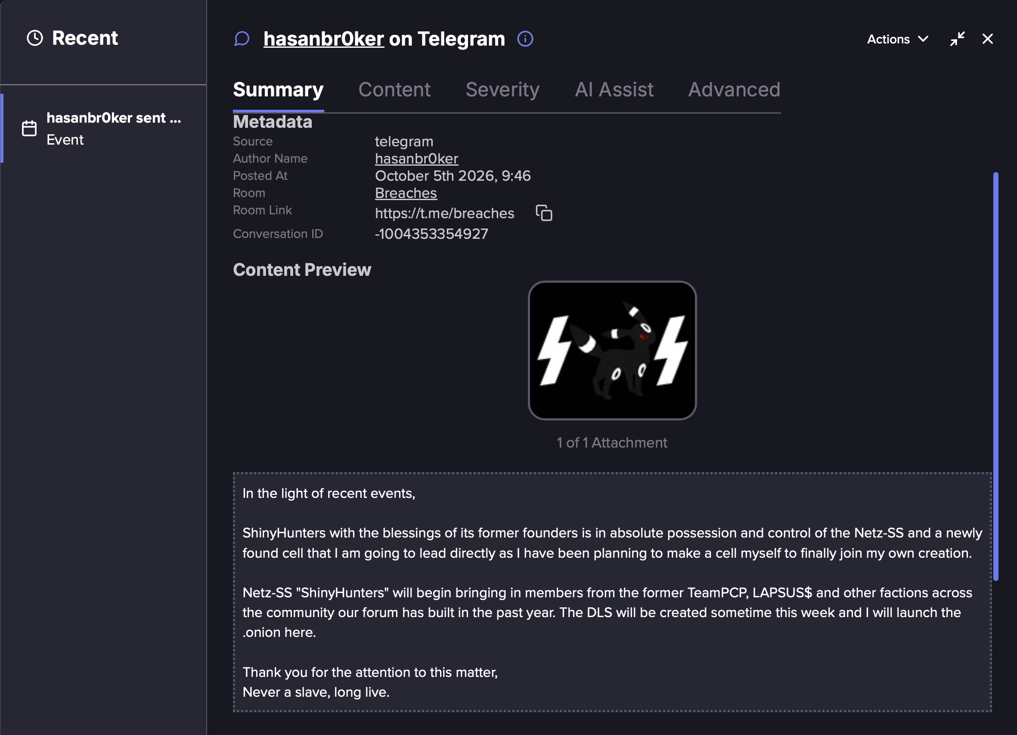
Task: Click the chat bubble icon by title
Action: click(242, 39)
